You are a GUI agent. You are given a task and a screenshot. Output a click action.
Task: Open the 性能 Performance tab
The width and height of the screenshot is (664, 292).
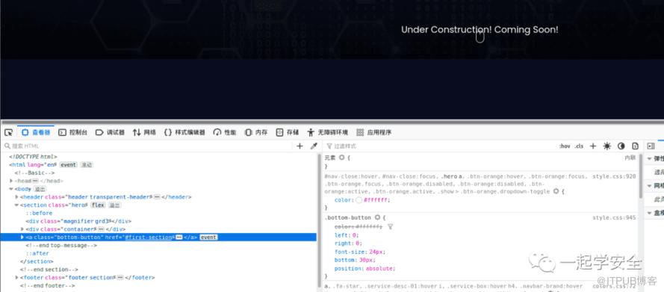tap(225, 132)
